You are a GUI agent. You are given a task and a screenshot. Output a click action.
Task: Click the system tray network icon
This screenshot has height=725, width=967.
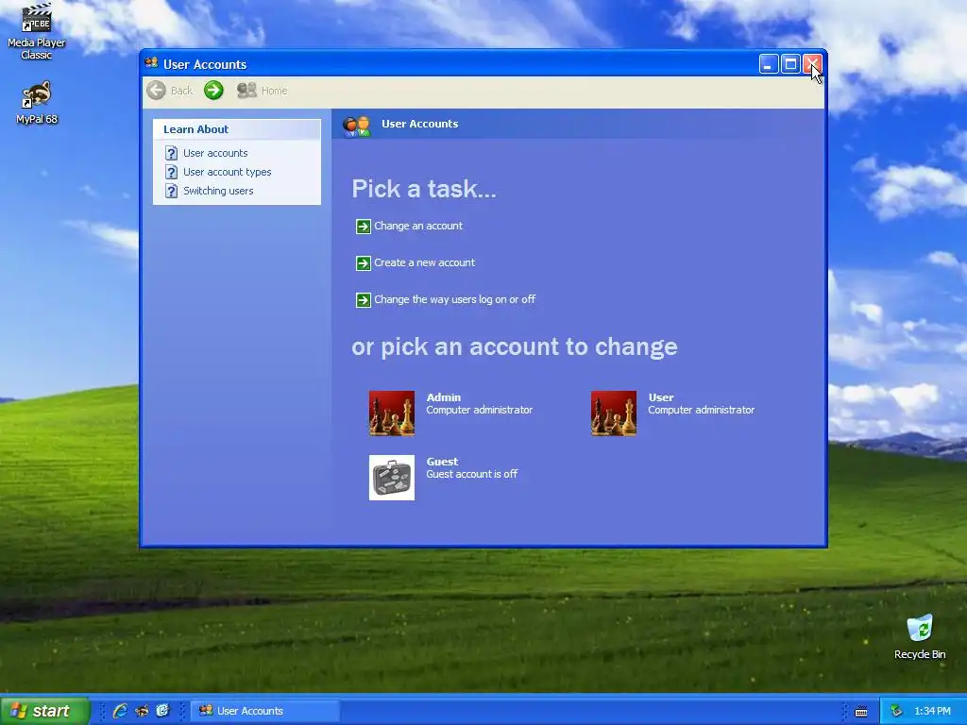[897, 711]
